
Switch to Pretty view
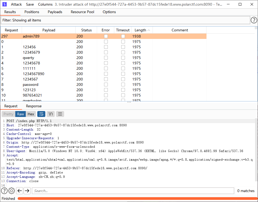(x=8, y=114)
